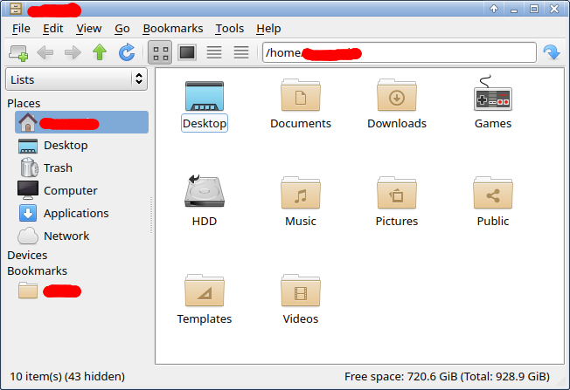Select Network in the Places sidebar
The image size is (570, 390).
tap(66, 236)
